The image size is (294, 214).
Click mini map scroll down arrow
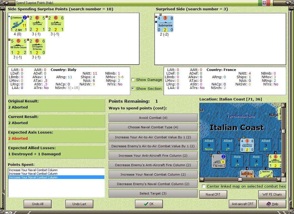coord(283,175)
